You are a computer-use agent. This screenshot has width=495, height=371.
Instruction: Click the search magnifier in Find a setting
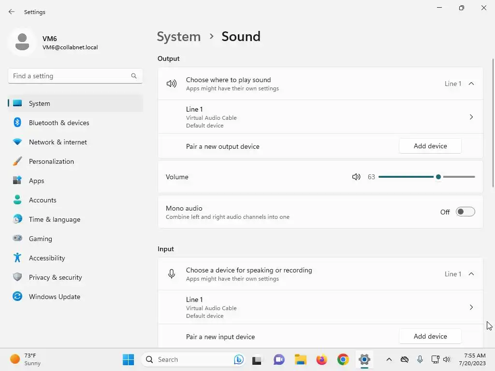coord(134,76)
